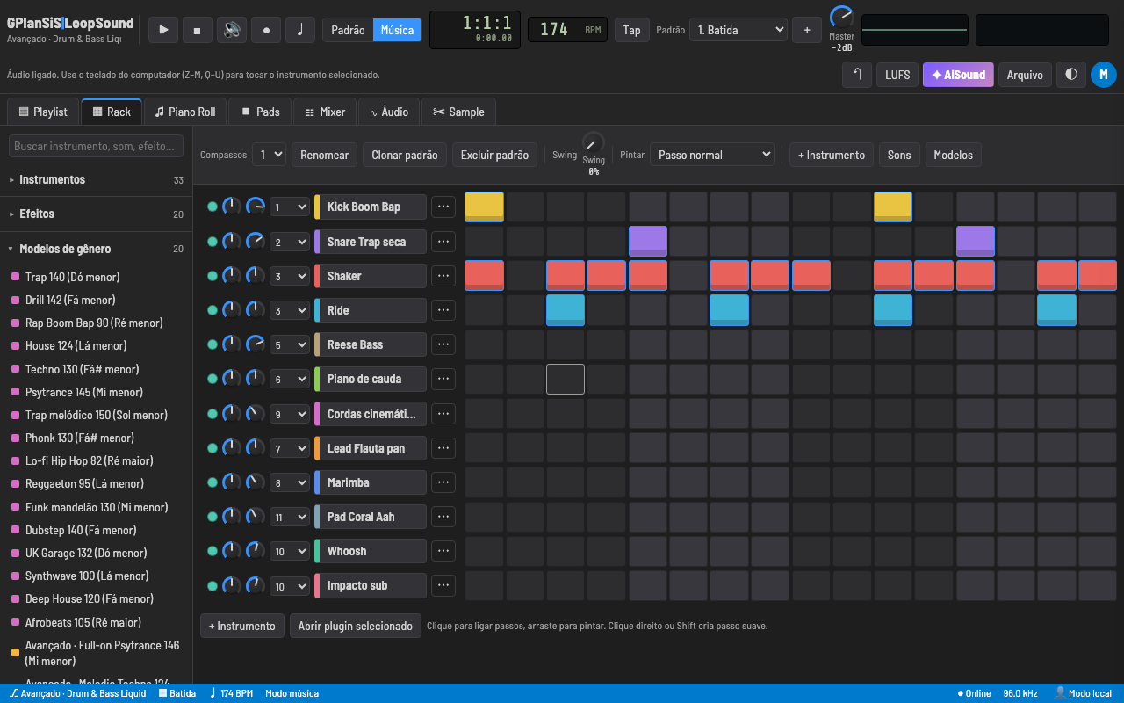Screen dimensions: 1124x703
Task: Collapse the Modelos de gênero section
Action: pos(97,249)
